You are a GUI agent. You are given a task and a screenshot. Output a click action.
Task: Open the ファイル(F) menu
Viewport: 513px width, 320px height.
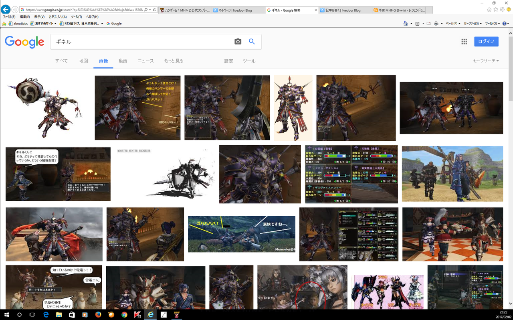[x=8, y=17]
